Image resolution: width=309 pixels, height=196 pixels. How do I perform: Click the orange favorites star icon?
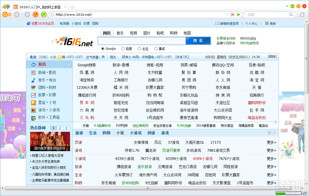click(5, 15)
